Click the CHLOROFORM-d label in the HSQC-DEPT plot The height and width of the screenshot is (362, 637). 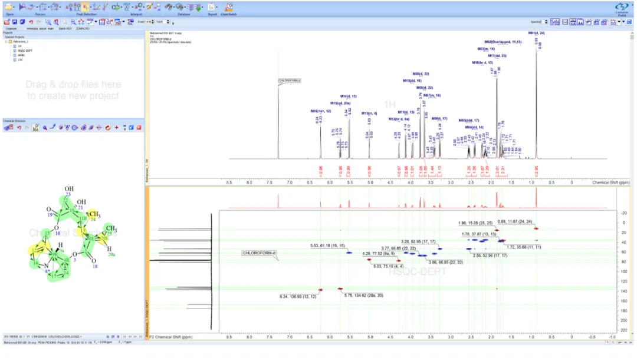(259, 253)
